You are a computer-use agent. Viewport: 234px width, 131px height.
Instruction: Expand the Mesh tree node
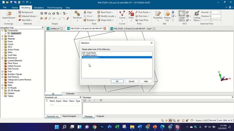tap(3, 85)
